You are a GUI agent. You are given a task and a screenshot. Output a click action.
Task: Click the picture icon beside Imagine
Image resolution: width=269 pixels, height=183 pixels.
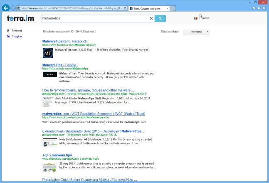8,36
